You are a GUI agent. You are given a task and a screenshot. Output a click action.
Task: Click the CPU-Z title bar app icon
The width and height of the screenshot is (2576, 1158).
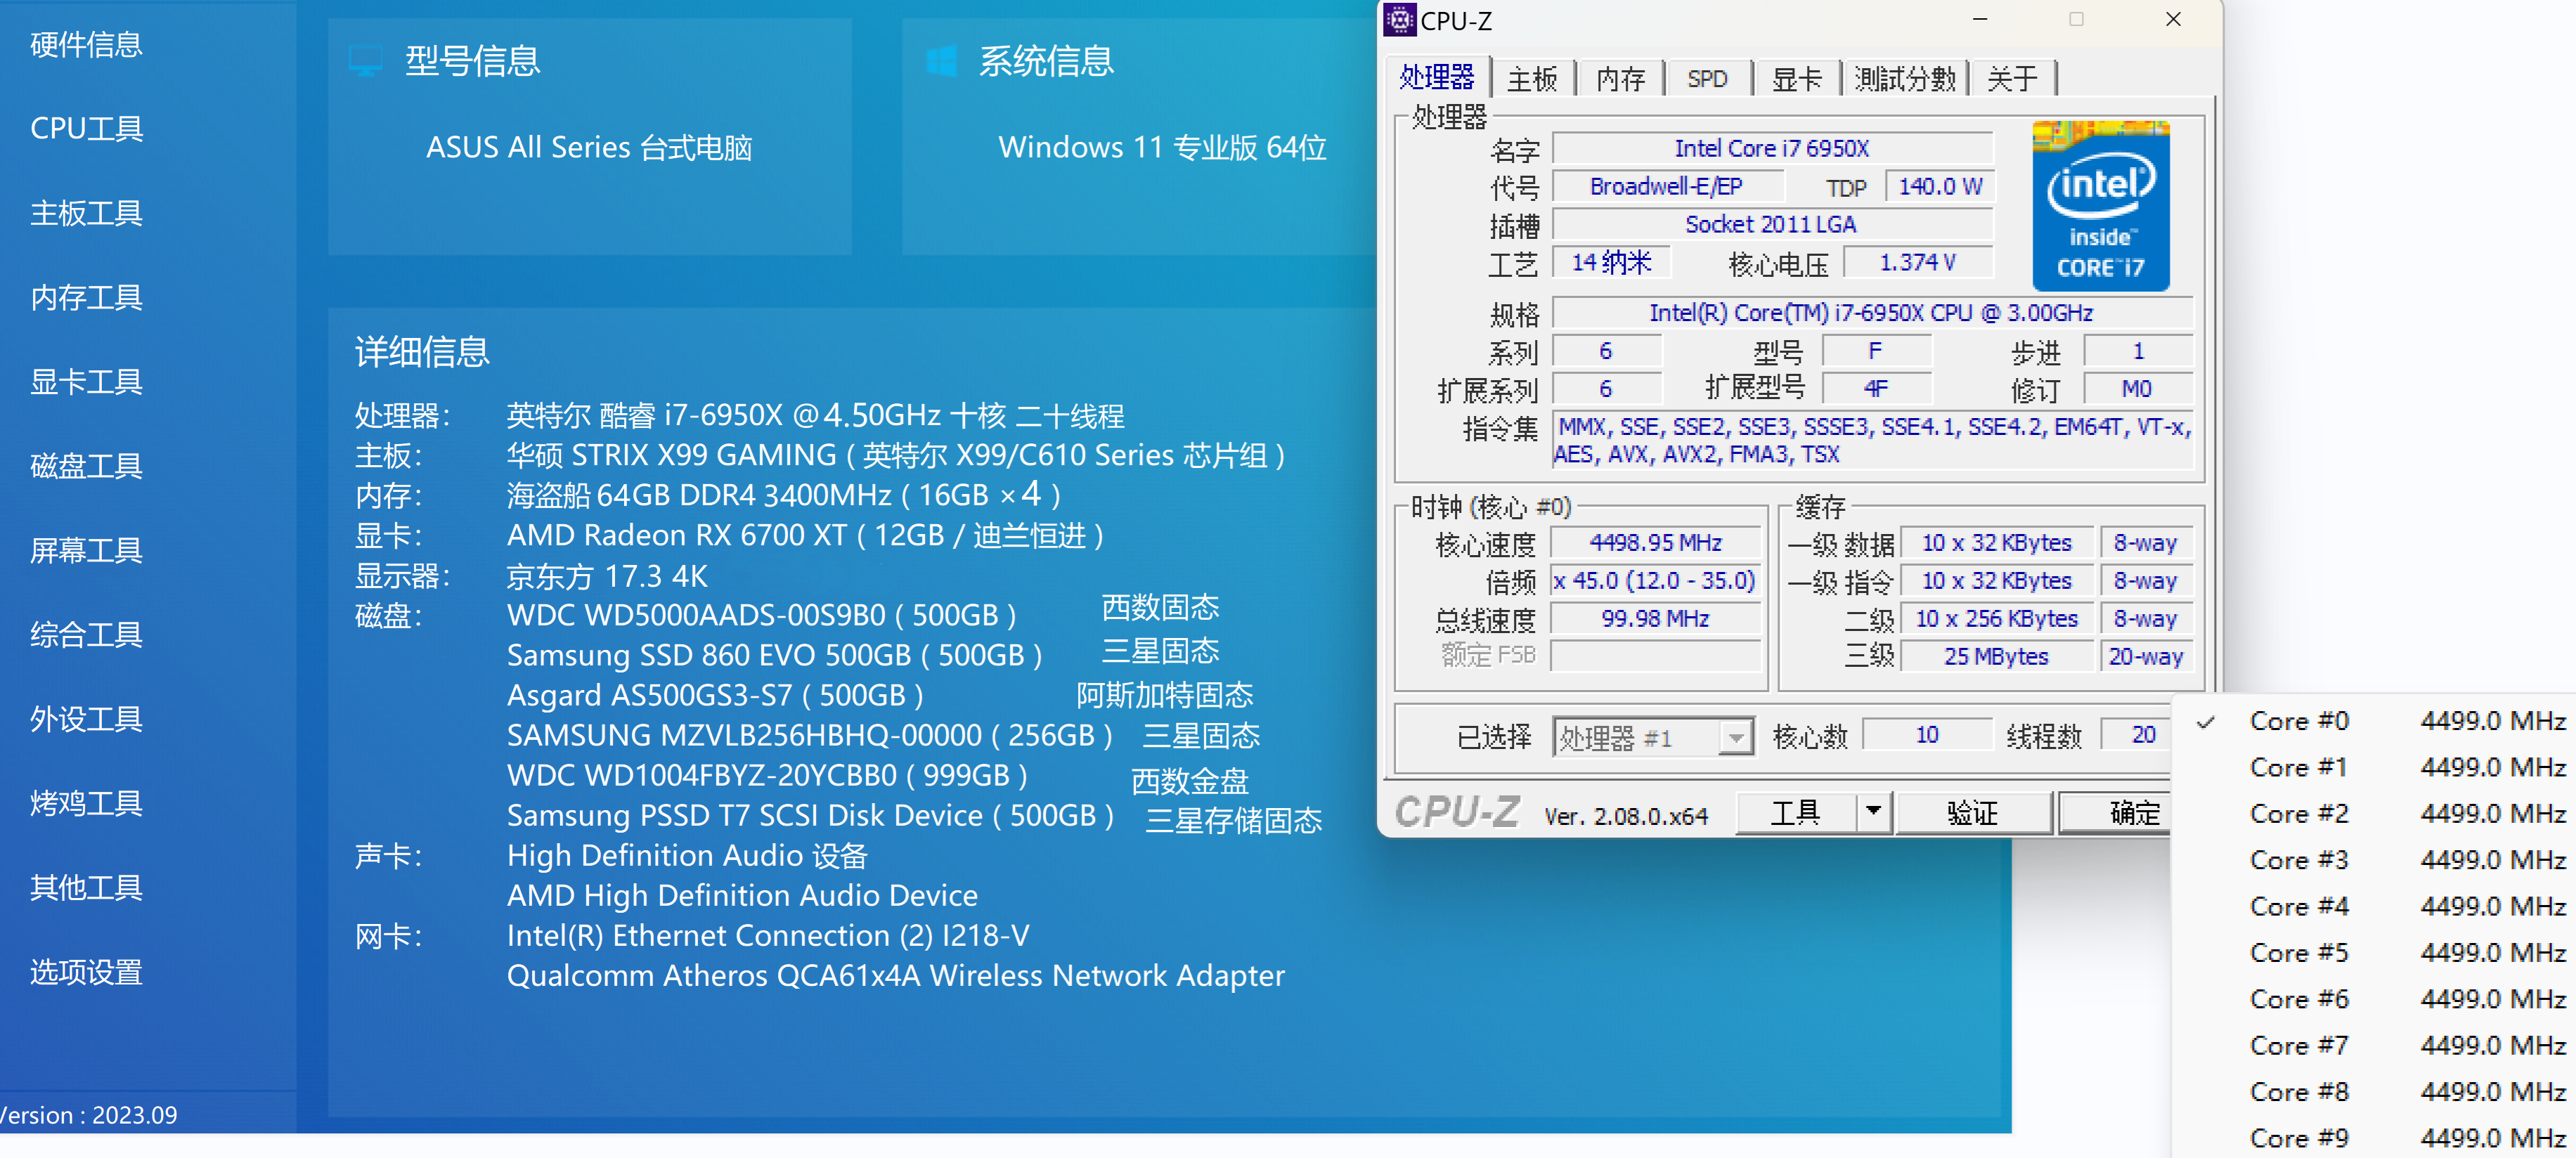[1399, 20]
